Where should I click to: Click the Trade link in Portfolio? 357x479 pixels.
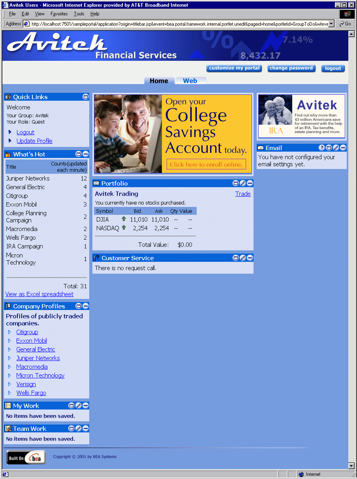pyautogui.click(x=243, y=194)
